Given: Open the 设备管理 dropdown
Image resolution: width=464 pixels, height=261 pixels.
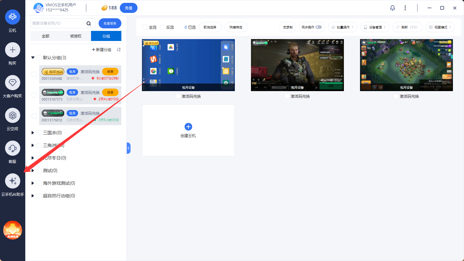Looking at the screenshot, I should (375, 27).
